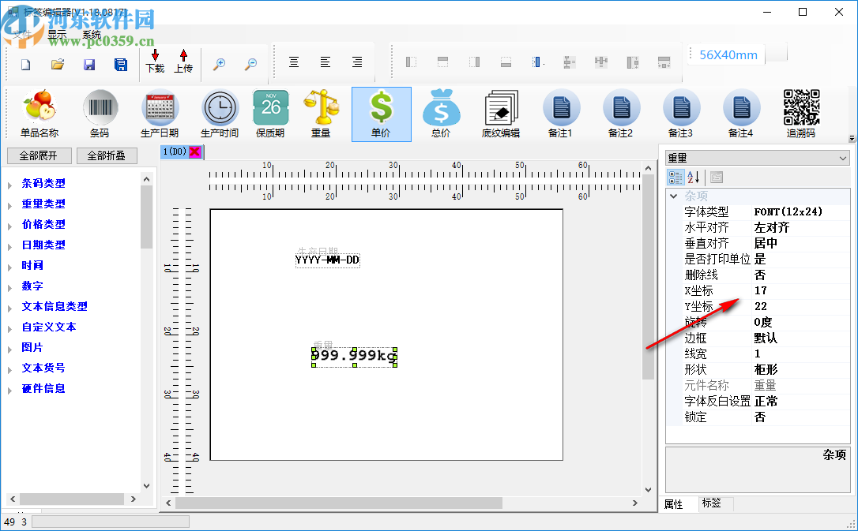Click the highlighted blue alignment icon
This screenshot has width=858, height=531.
tap(537, 62)
